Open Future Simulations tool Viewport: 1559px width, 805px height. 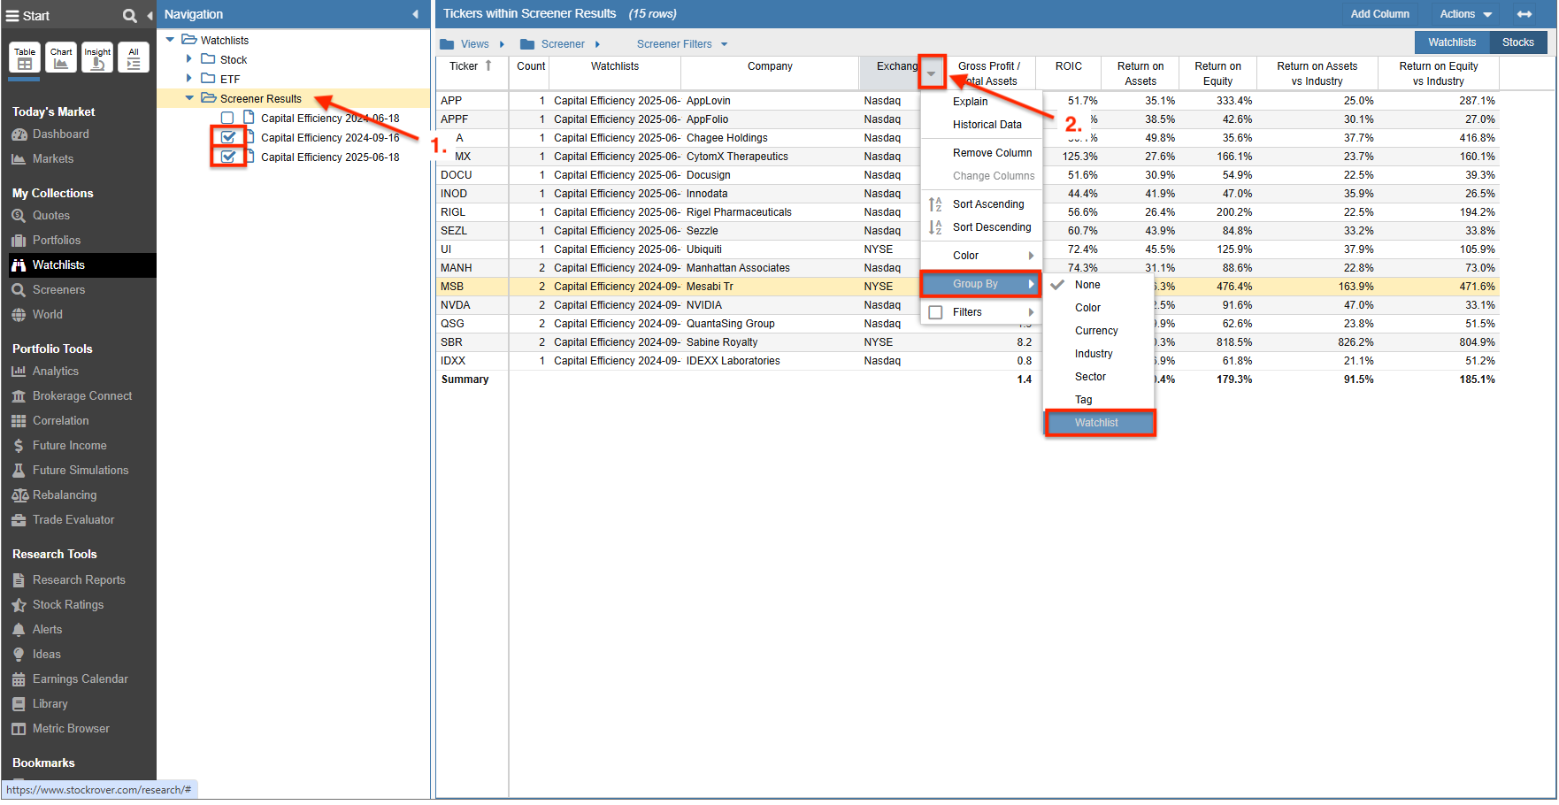80,471
